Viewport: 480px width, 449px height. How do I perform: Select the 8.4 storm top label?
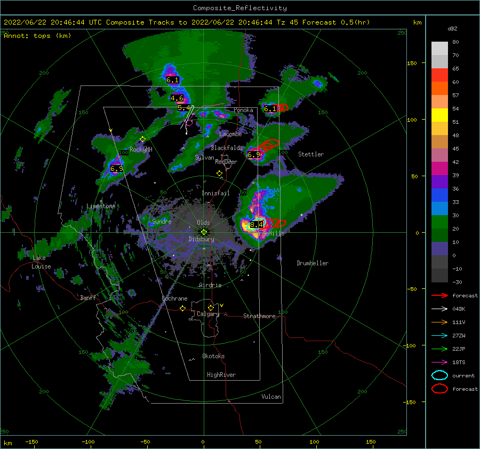pyautogui.click(x=256, y=225)
